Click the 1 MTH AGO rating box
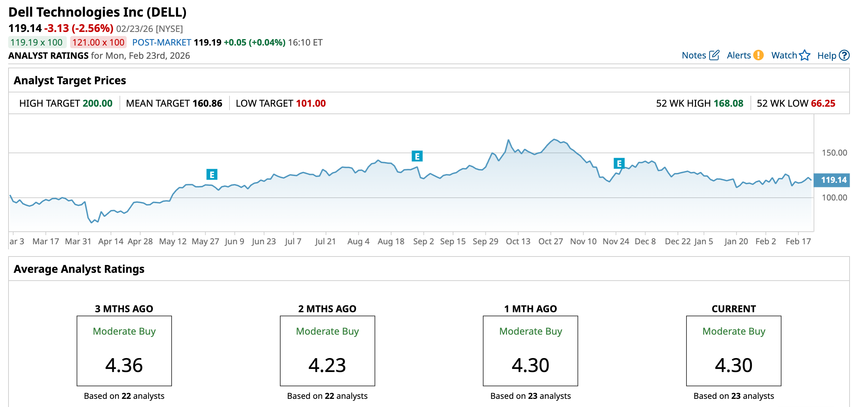This screenshot has height=407, width=854. [x=530, y=351]
